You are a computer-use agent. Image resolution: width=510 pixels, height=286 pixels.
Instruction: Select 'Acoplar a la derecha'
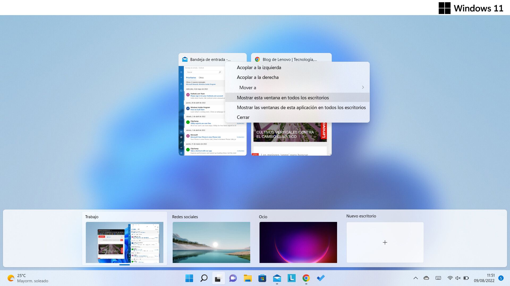point(297,77)
